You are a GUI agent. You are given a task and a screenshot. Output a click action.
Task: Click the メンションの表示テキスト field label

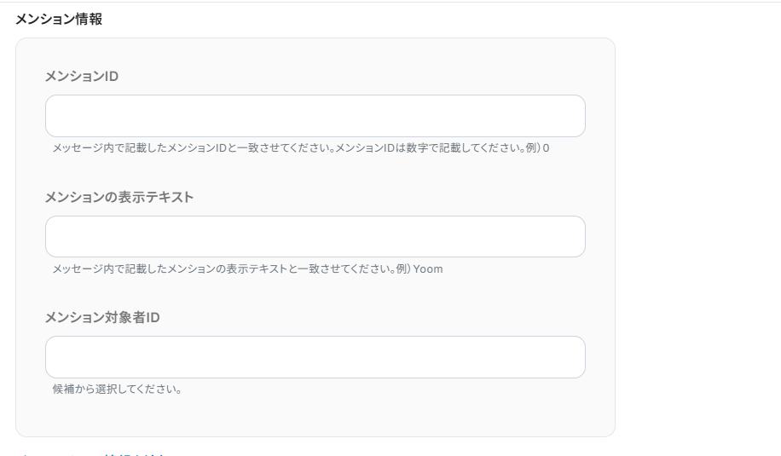[119, 198]
